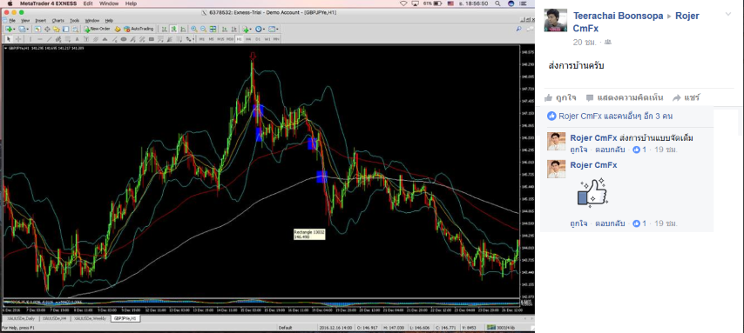Switch to the H4 timeframe
The height and width of the screenshot is (333, 744).
tap(248, 39)
